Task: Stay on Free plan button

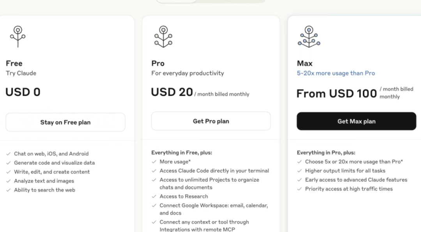Action: click(x=65, y=122)
